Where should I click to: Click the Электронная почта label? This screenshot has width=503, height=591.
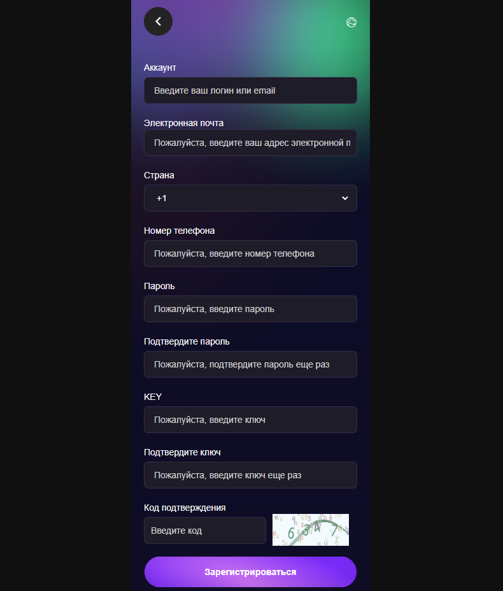[x=183, y=123]
